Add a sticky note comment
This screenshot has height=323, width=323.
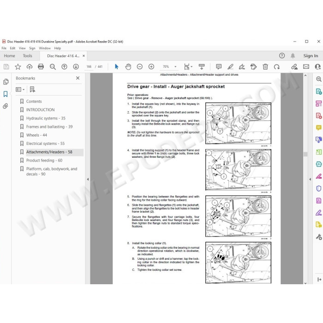[219, 67]
